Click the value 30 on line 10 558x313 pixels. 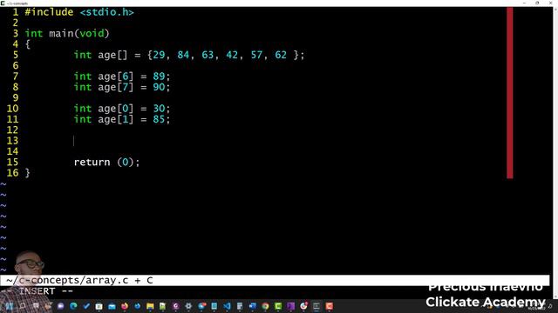[159, 109]
